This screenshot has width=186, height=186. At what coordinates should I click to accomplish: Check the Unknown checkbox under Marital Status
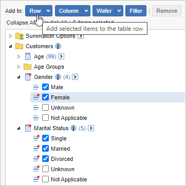pyautogui.click(x=46, y=169)
